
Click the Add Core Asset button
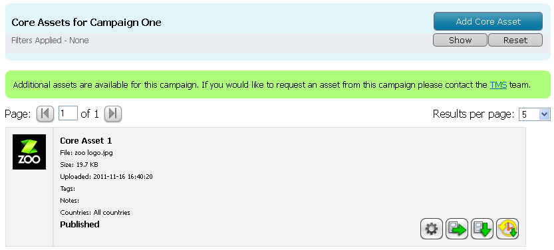[488, 21]
